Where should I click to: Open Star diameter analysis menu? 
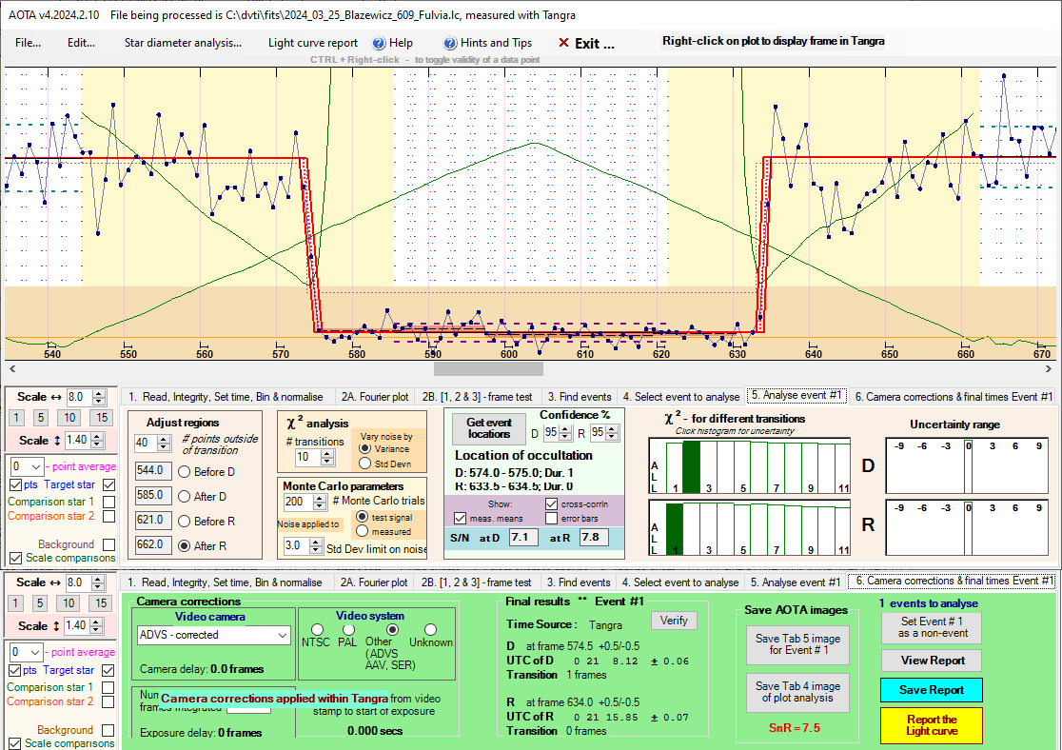point(183,43)
